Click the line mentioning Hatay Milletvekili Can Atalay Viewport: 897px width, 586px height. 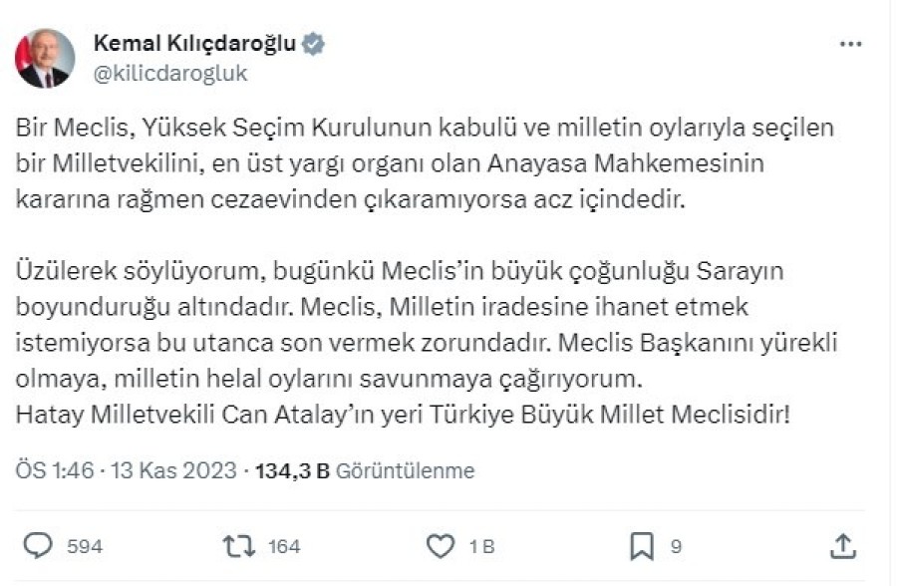pos(403,414)
